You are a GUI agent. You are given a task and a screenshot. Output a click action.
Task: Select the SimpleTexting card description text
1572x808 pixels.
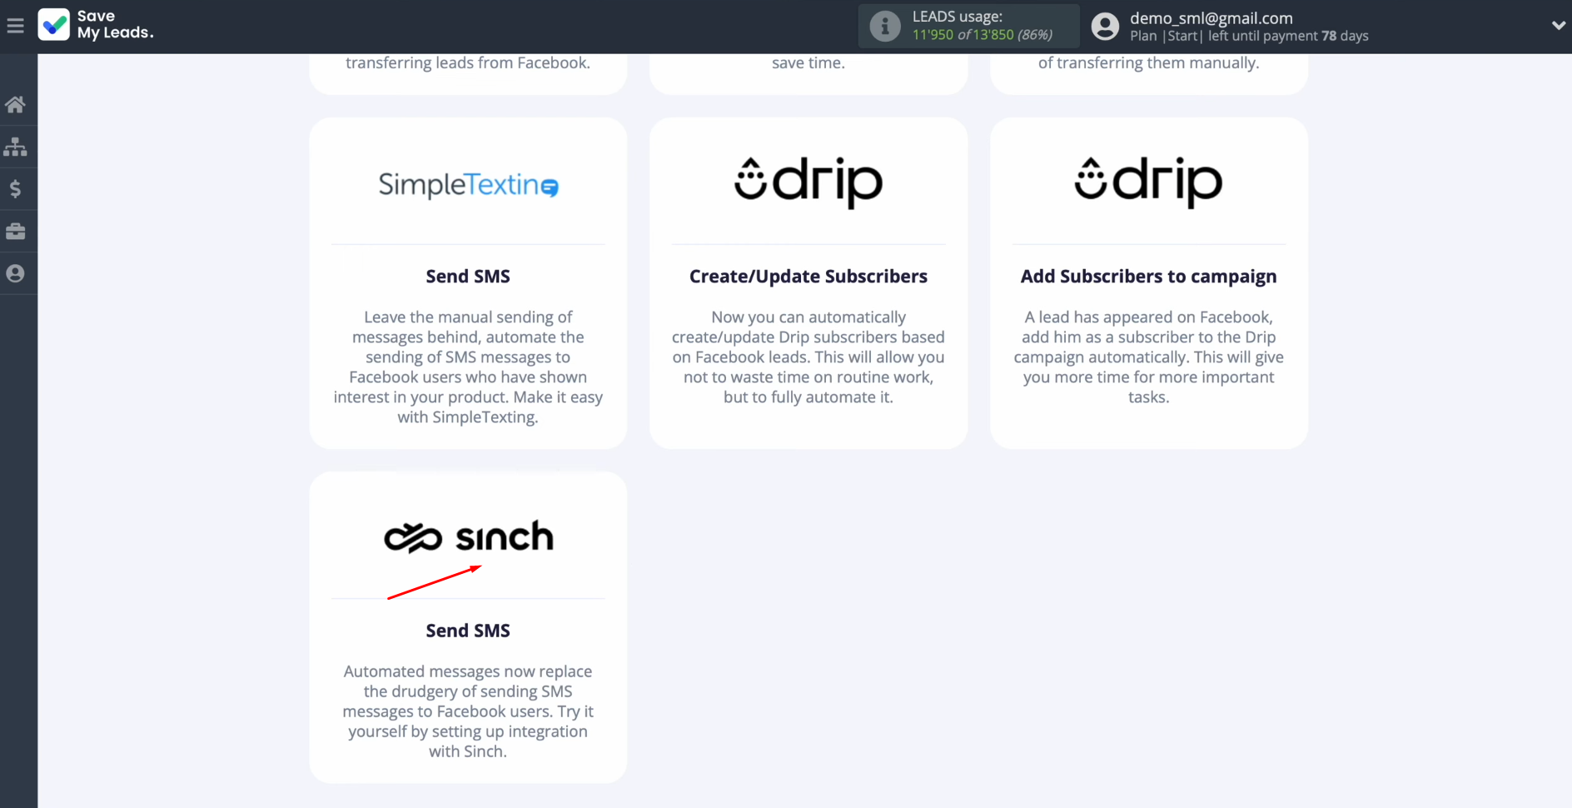[468, 367]
